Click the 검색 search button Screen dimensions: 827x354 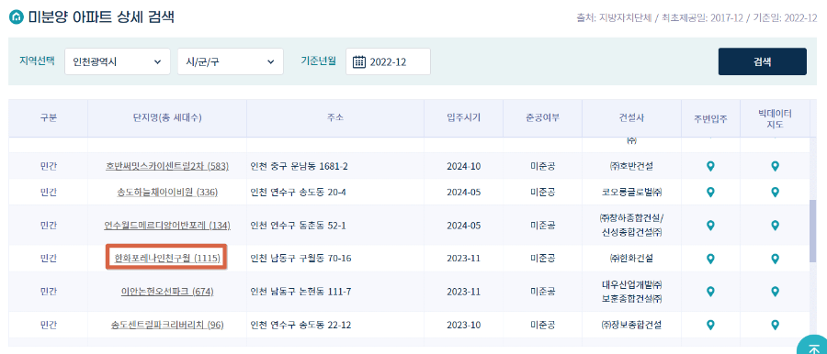coord(762,61)
